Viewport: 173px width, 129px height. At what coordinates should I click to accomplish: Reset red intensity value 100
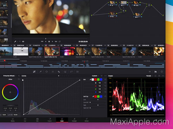click(105, 86)
